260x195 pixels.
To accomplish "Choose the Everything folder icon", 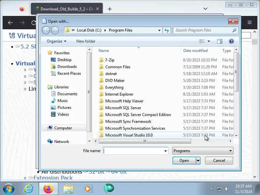I will 101,87.
